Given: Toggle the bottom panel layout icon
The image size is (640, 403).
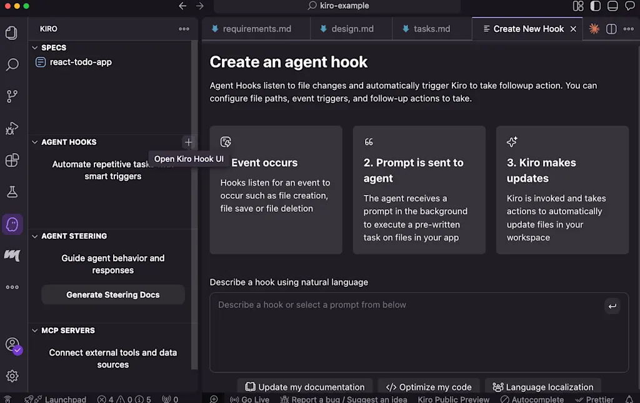Looking at the screenshot, I should [x=612, y=6].
